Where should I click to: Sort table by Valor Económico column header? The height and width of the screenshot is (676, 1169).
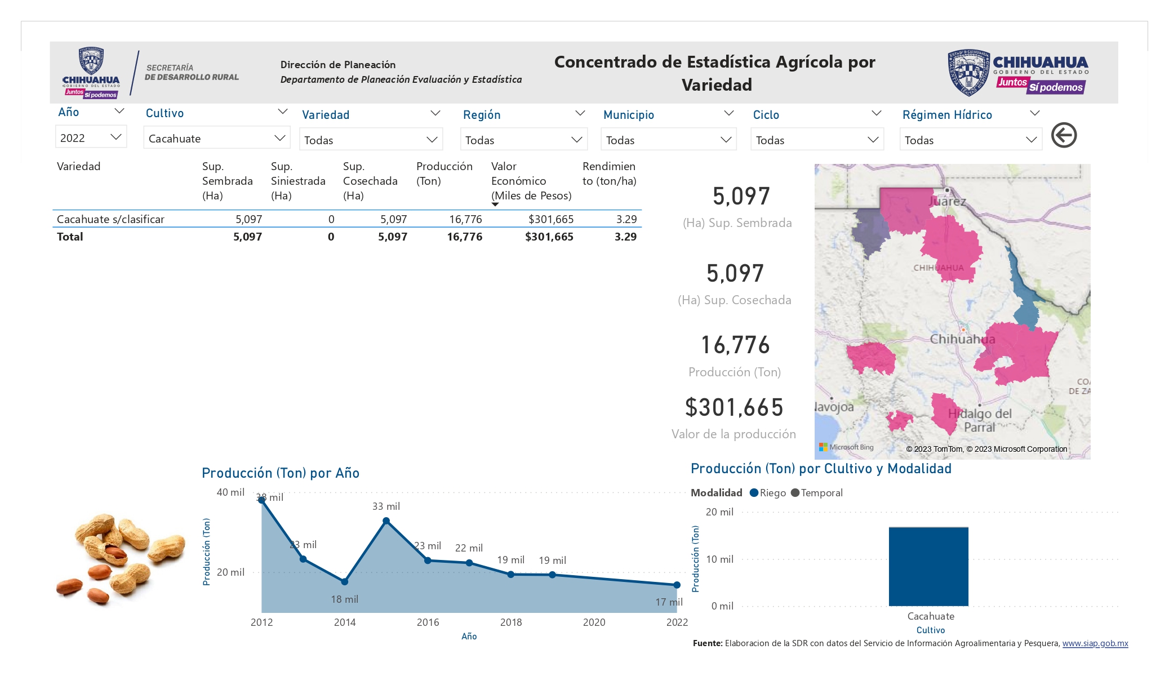point(531,181)
